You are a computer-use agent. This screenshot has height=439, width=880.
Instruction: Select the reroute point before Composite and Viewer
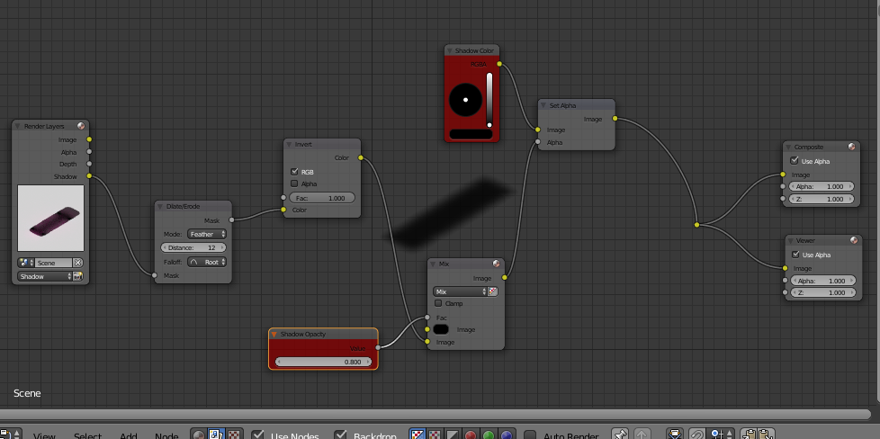pos(697,225)
